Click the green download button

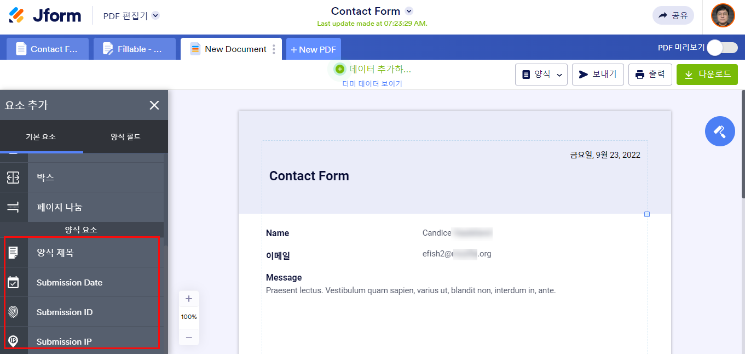[707, 75]
